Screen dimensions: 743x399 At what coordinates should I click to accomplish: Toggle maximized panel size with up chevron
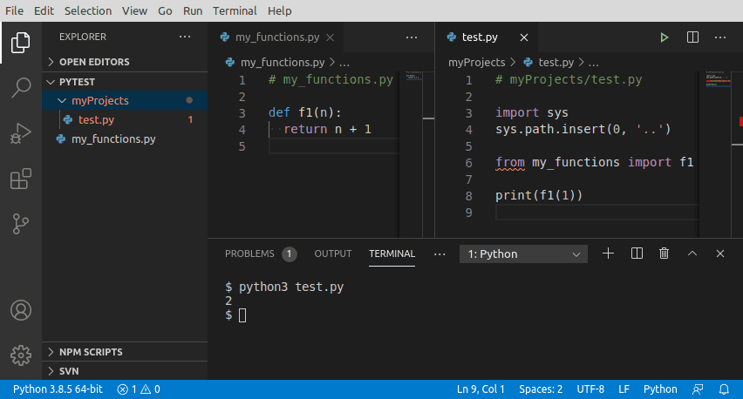click(x=692, y=254)
